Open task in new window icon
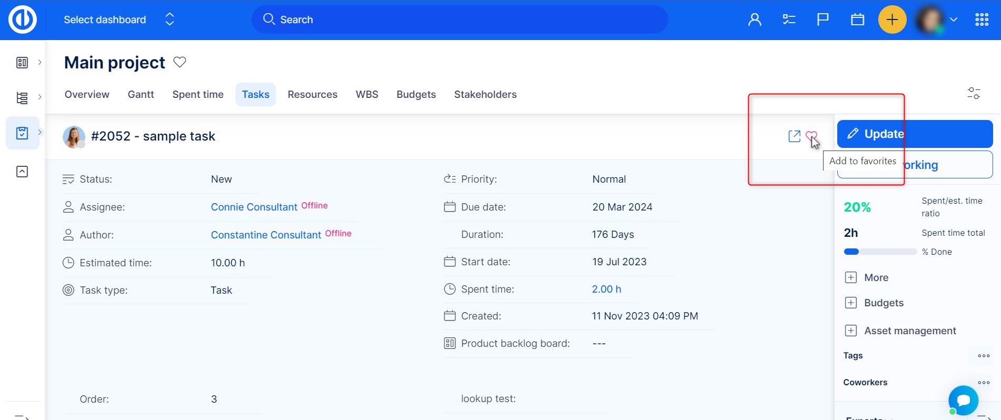 794,136
